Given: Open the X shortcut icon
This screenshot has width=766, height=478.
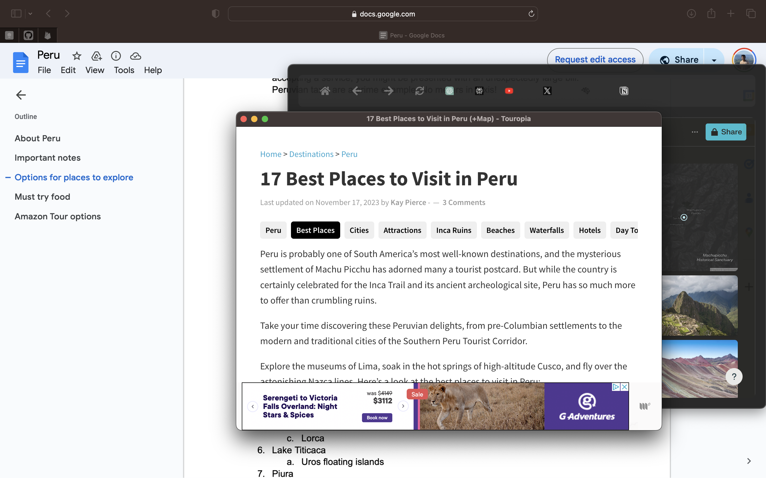Looking at the screenshot, I should tap(547, 91).
